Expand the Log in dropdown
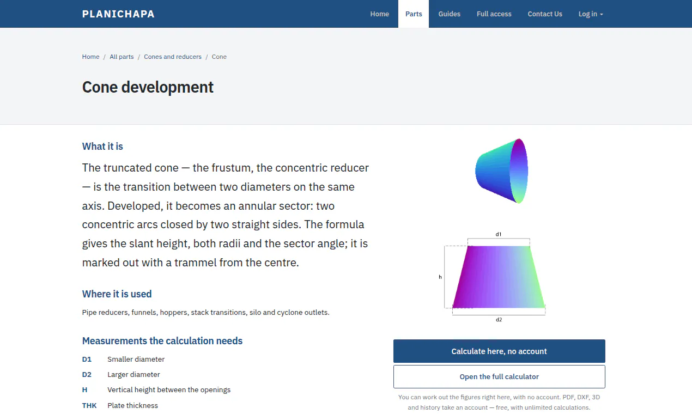This screenshot has height=414, width=692. (x=591, y=14)
